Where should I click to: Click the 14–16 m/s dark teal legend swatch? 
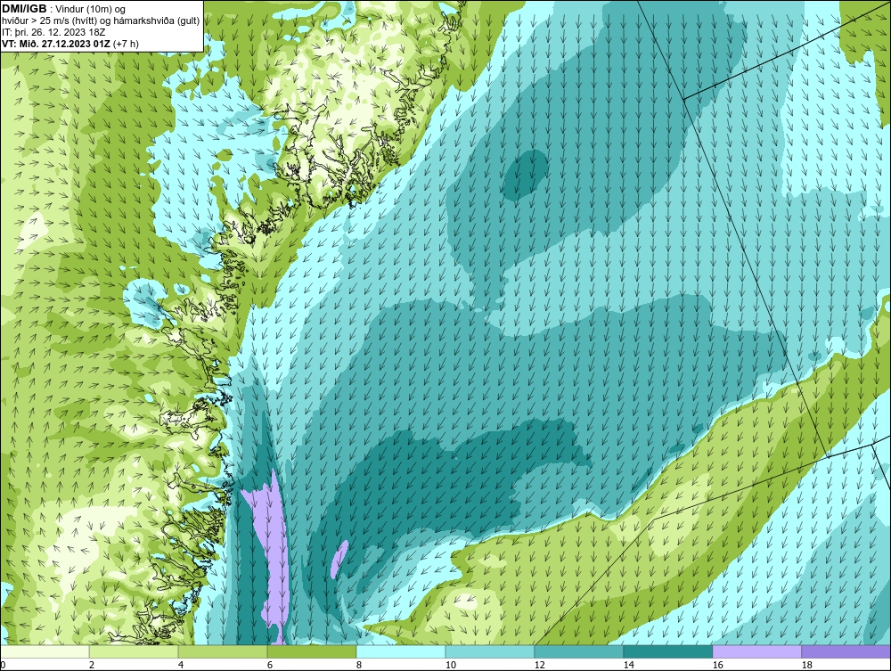pos(667,651)
